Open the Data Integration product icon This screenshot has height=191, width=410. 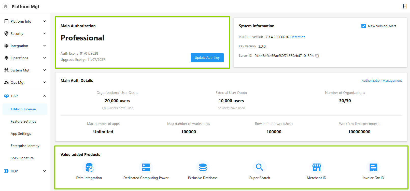[x=89, y=168]
